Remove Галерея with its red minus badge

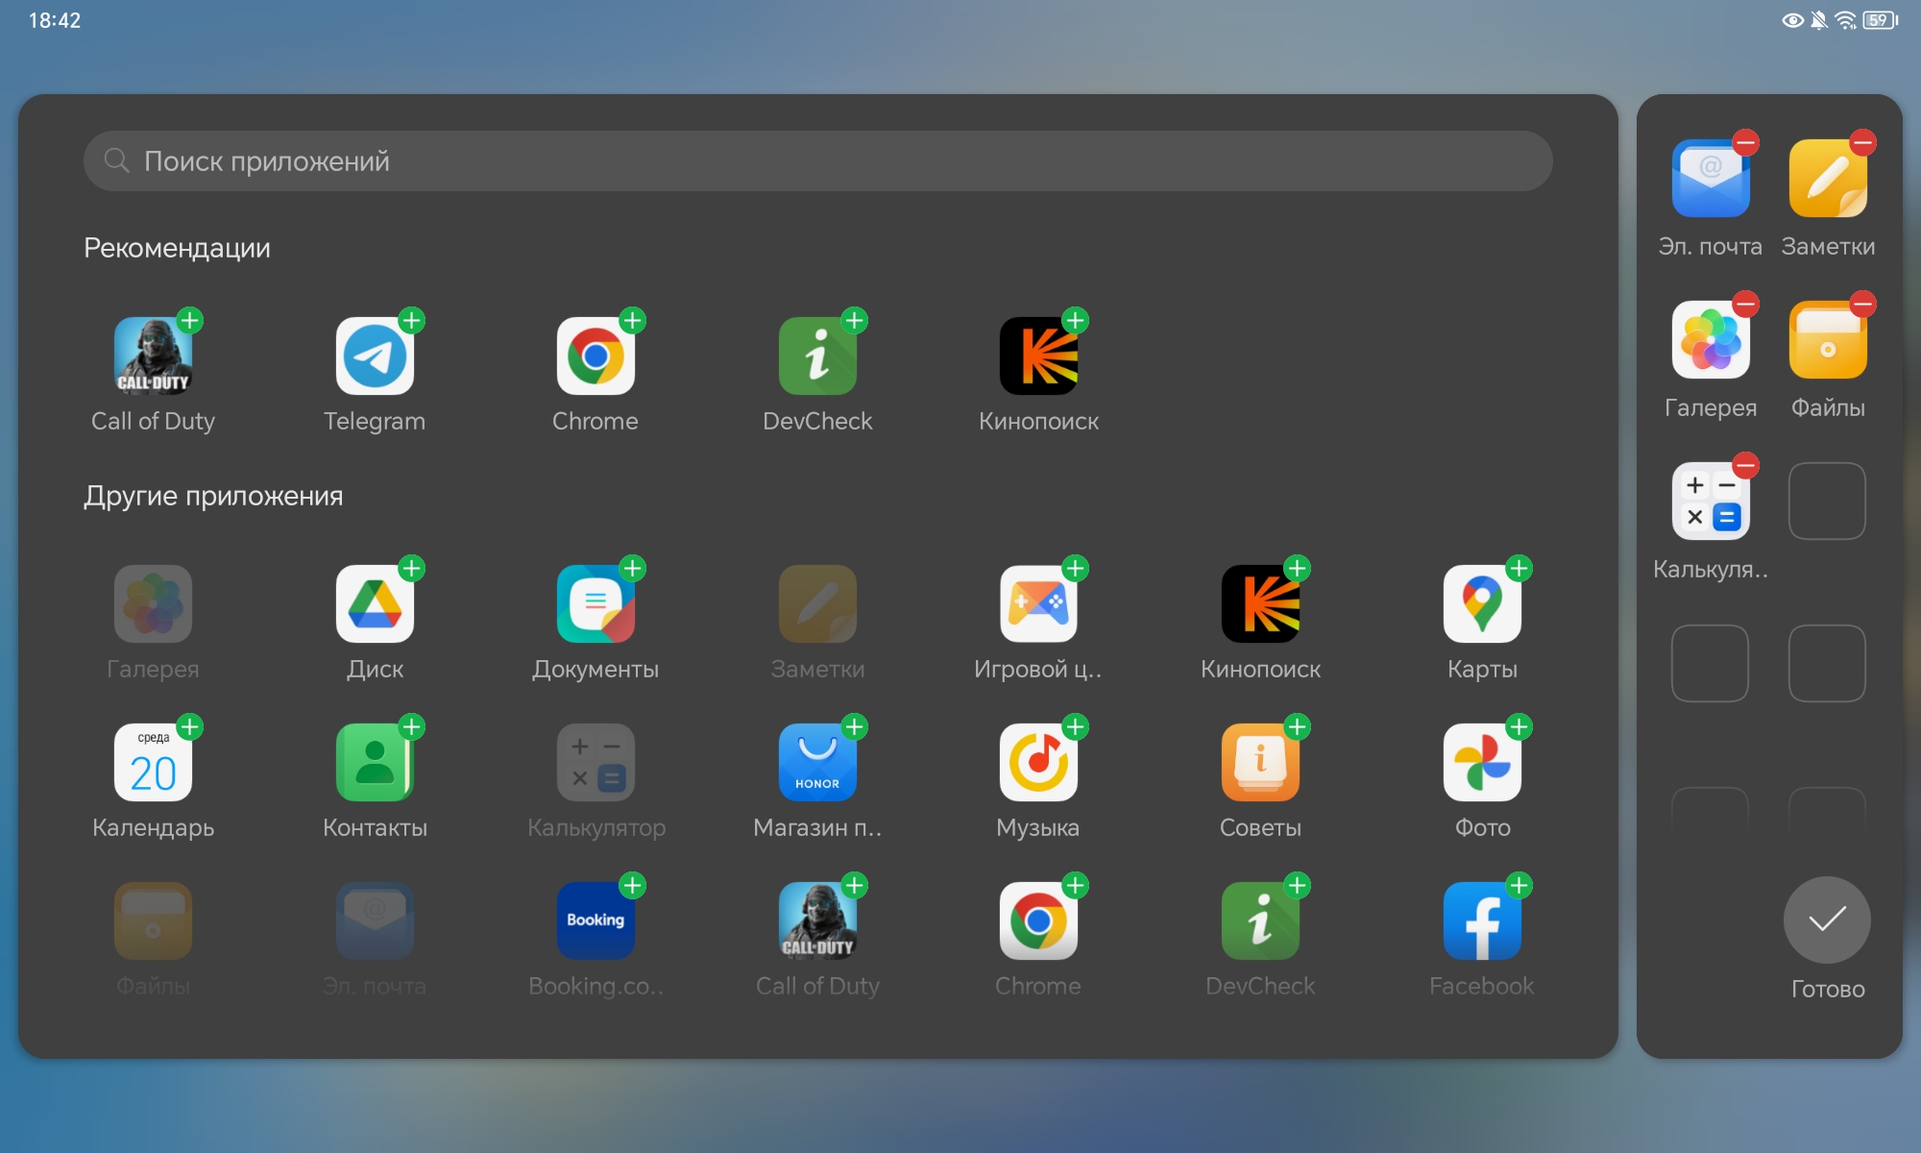point(1746,305)
